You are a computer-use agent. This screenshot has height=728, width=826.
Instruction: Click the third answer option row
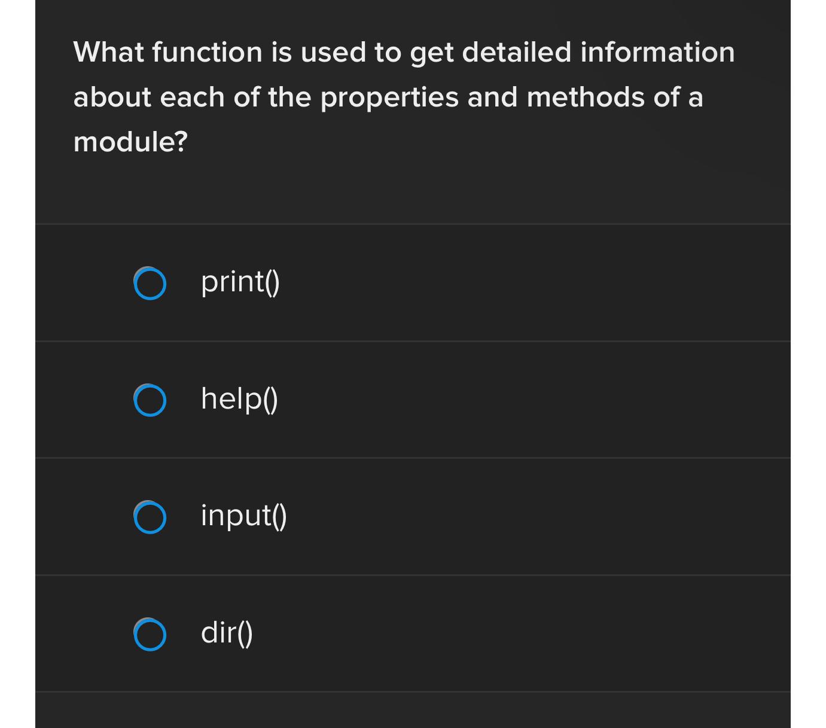(413, 516)
